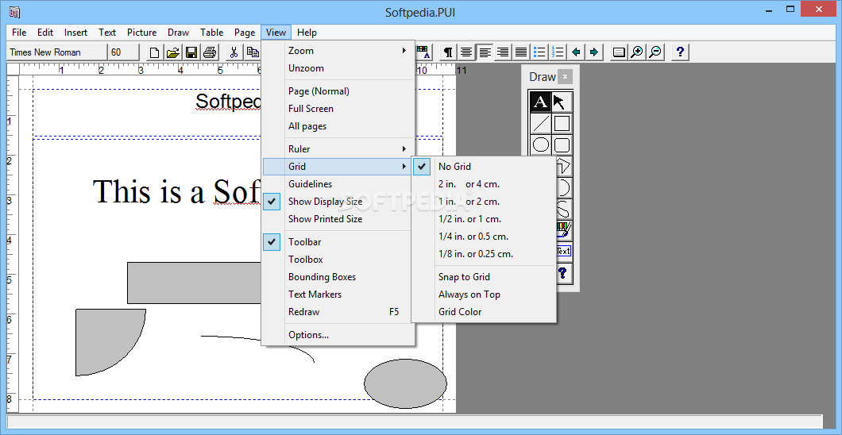842x435 pixels.
Task: Select the rounded rectangle tool in the Draw panel
Action: [562, 144]
